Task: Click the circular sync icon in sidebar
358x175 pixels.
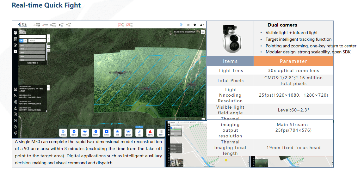Action: coord(15,120)
